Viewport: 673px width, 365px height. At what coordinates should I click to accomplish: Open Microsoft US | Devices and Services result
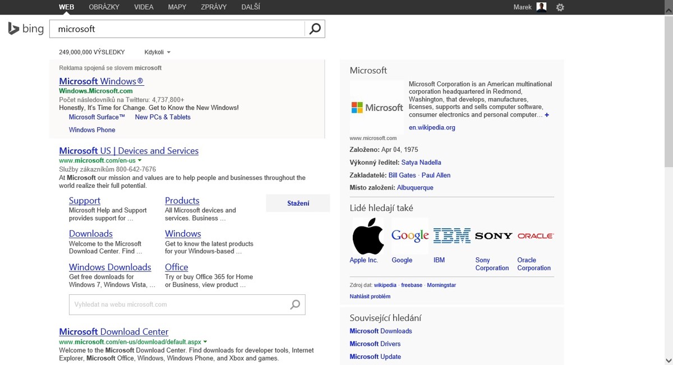pyautogui.click(x=129, y=151)
